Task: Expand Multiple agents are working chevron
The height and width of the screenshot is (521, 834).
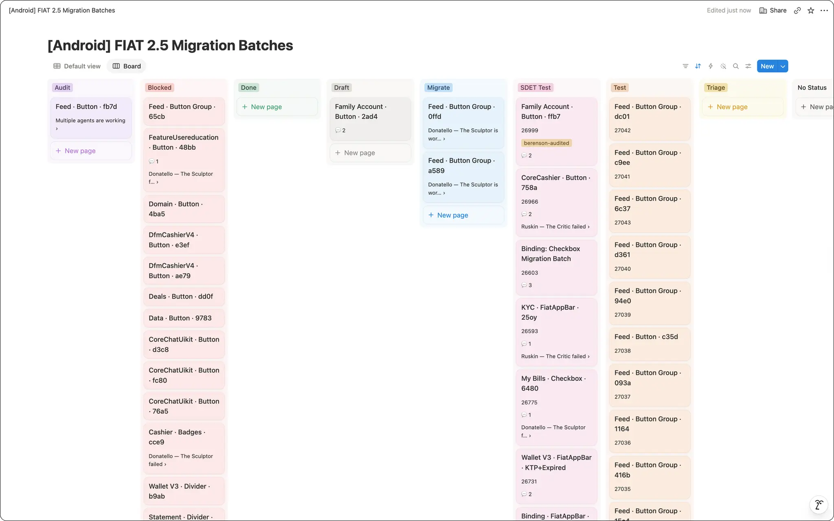Action: pyautogui.click(x=57, y=129)
